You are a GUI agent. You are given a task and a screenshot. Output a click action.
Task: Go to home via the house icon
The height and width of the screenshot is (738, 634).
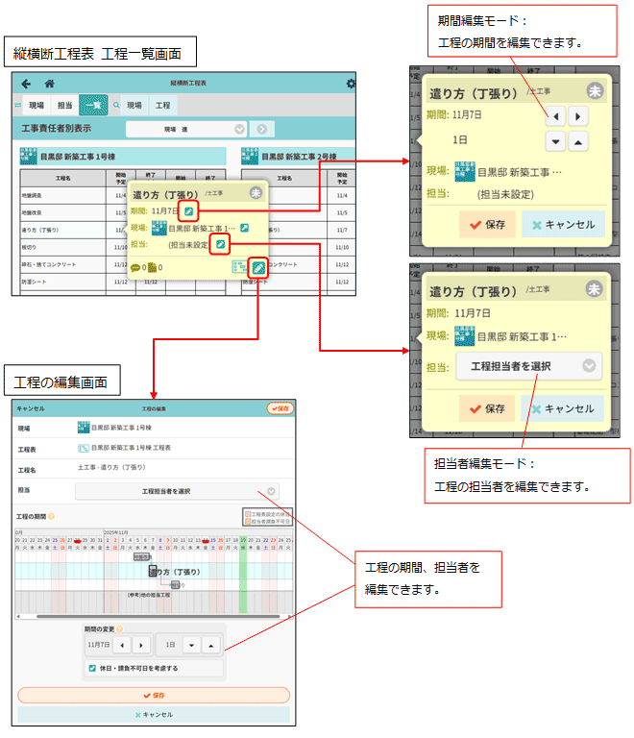(x=49, y=84)
